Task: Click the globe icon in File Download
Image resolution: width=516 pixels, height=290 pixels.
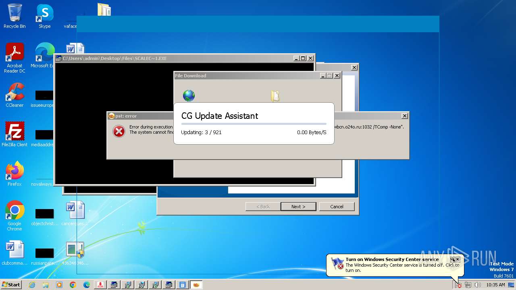Action: tap(189, 95)
